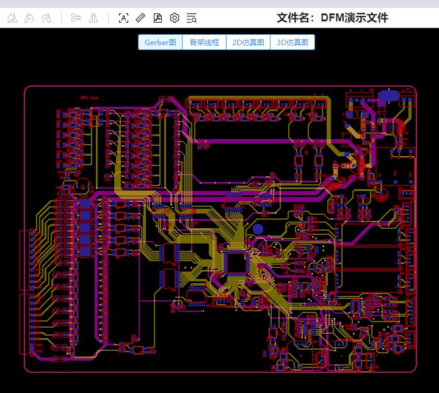Image resolution: width=439 pixels, height=393 pixels.
Task: Switch to the Gerber图 tab
Action: pyautogui.click(x=160, y=42)
